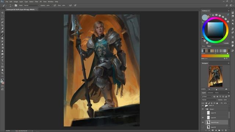Select the Zoom tool in the toolbar

(2, 73)
